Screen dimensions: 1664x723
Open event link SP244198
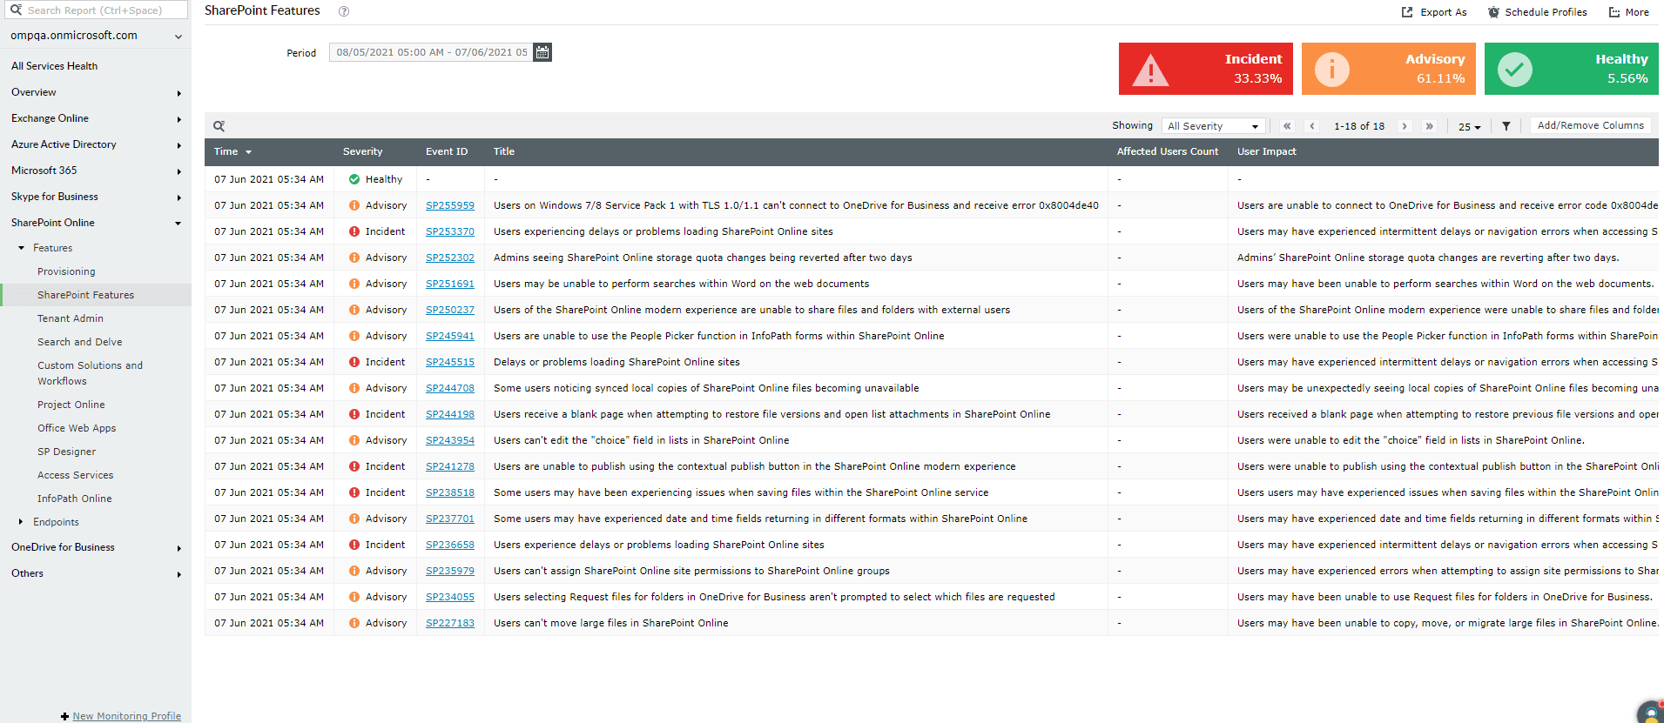pyautogui.click(x=450, y=414)
